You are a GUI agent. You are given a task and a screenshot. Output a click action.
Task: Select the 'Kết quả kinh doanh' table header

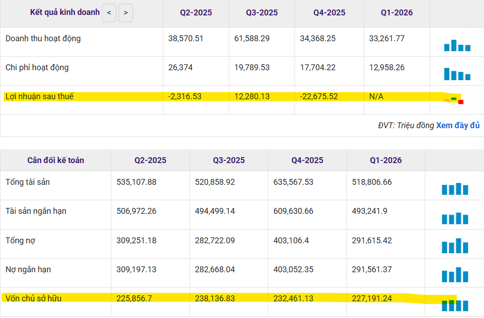(65, 12)
